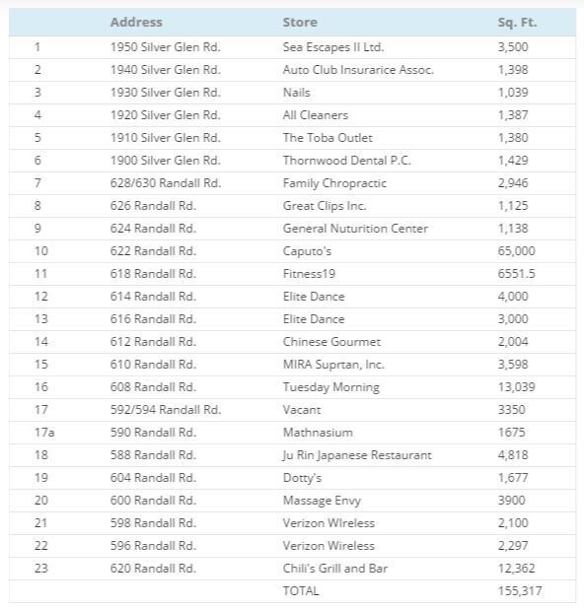The height and width of the screenshot is (609, 584).
Task: Select the Massage Envy store entry
Action: click(x=322, y=501)
